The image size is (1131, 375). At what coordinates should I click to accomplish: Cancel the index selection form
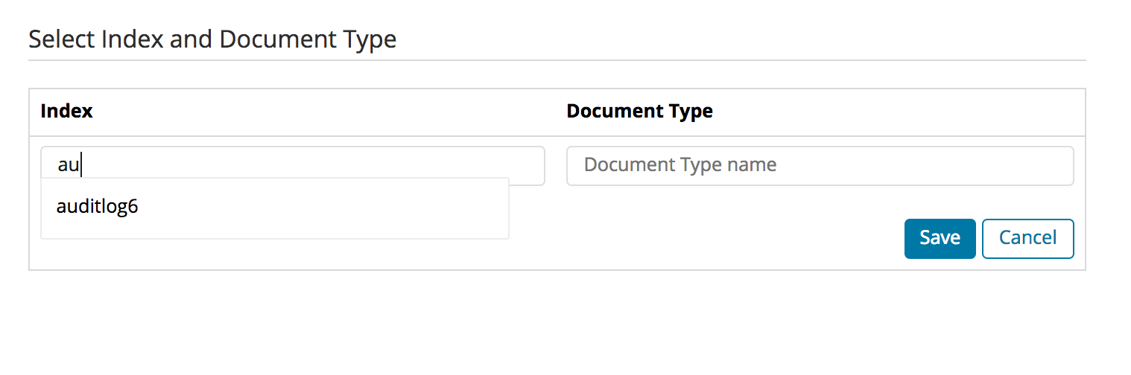tap(1027, 238)
